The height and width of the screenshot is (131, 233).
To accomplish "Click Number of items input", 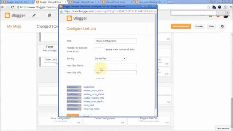I will (99, 49).
